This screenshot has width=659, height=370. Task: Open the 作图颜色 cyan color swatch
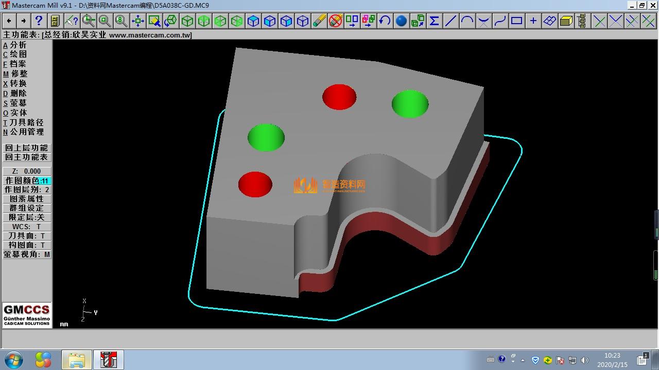(45, 181)
